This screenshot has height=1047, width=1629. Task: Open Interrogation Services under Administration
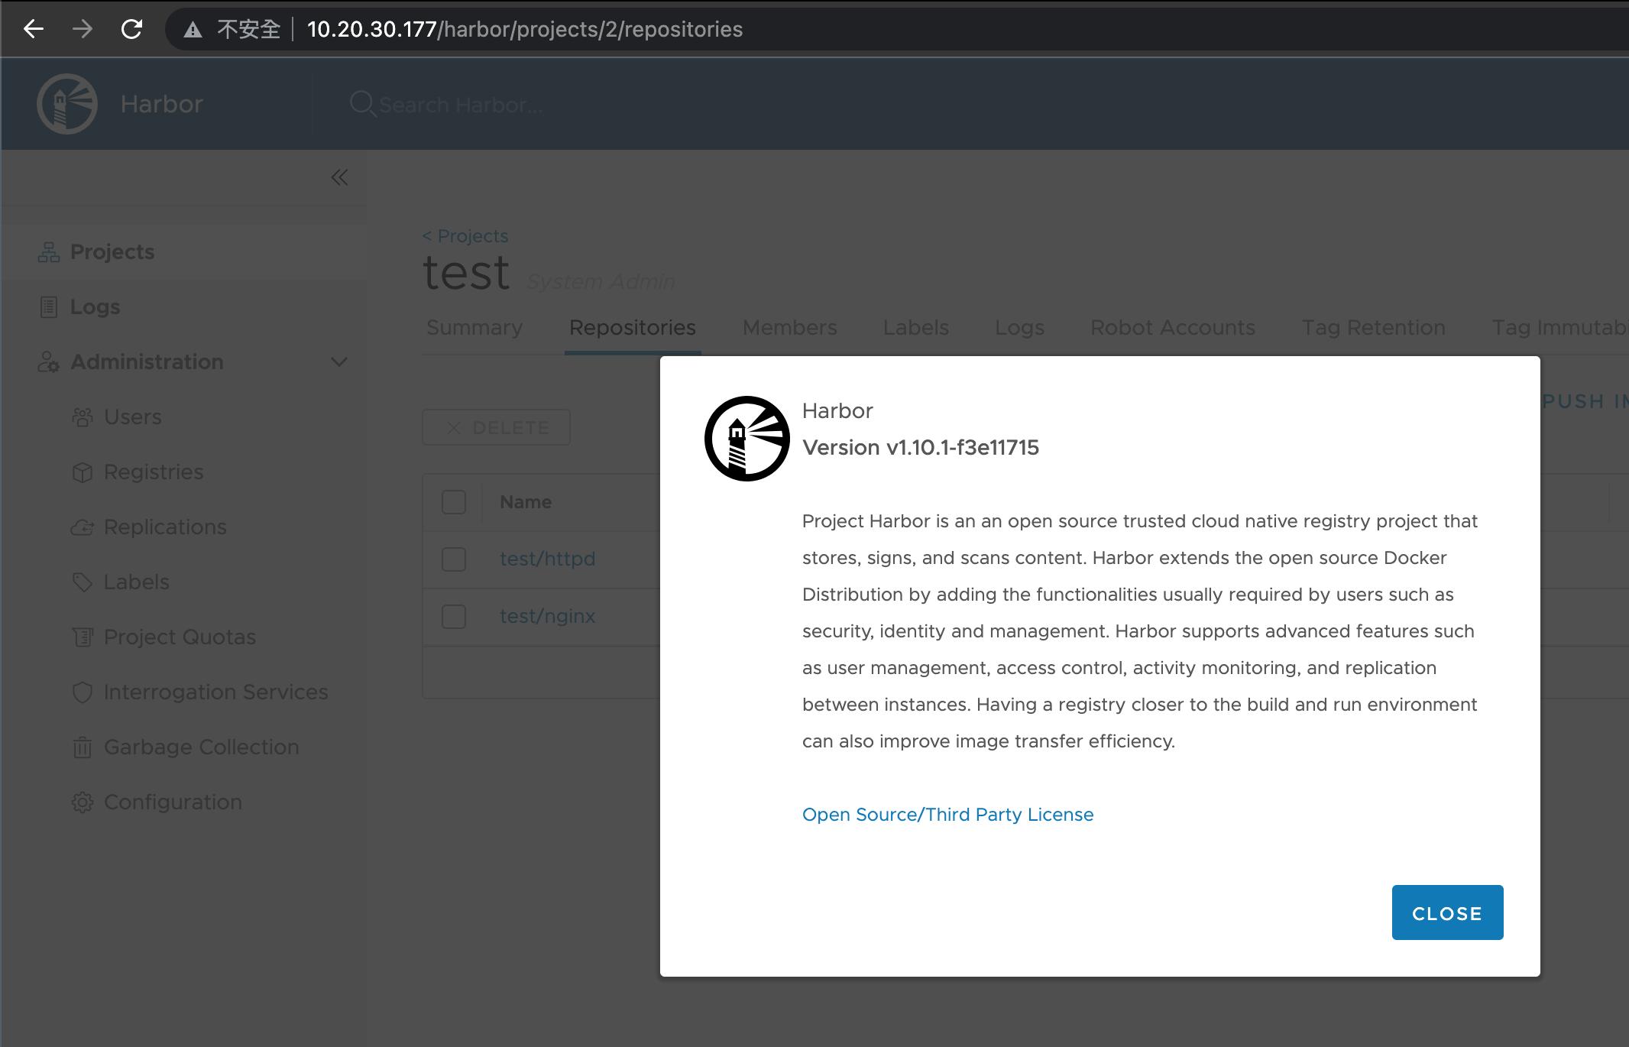[x=216, y=692]
